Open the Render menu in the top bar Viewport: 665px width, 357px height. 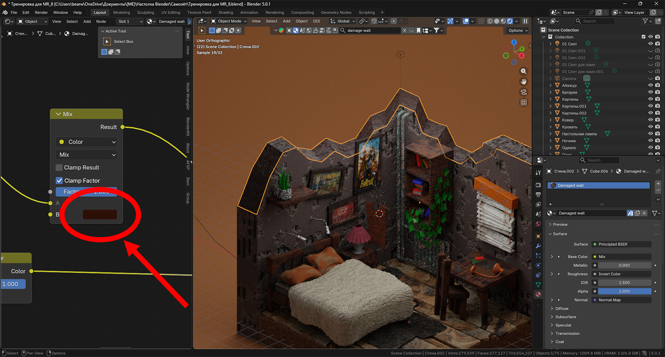coord(41,12)
